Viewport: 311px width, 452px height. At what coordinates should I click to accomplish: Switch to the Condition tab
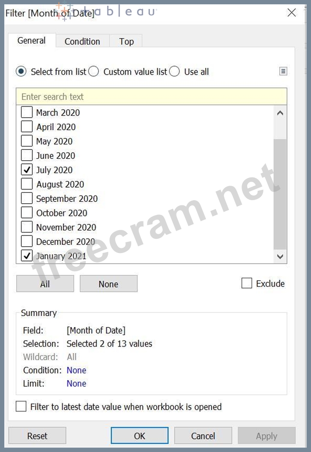click(82, 41)
